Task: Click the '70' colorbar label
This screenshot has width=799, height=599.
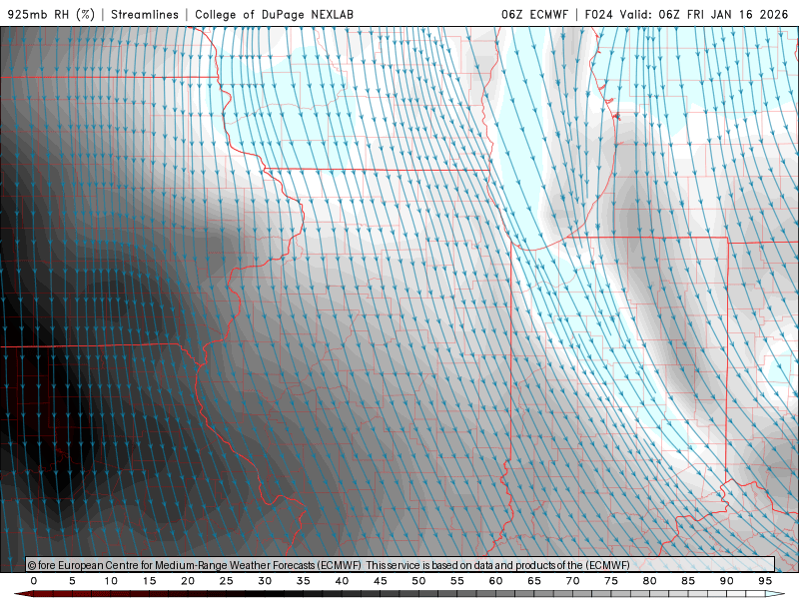Action: point(572,581)
